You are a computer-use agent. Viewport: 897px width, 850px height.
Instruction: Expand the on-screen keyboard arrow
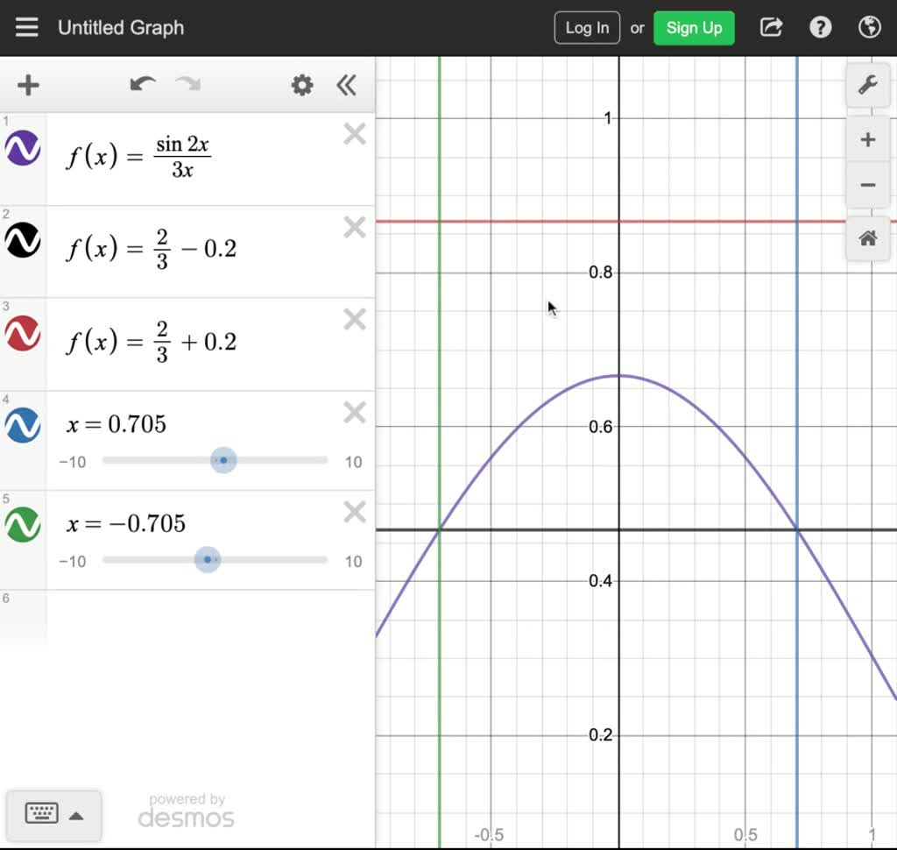tap(76, 816)
